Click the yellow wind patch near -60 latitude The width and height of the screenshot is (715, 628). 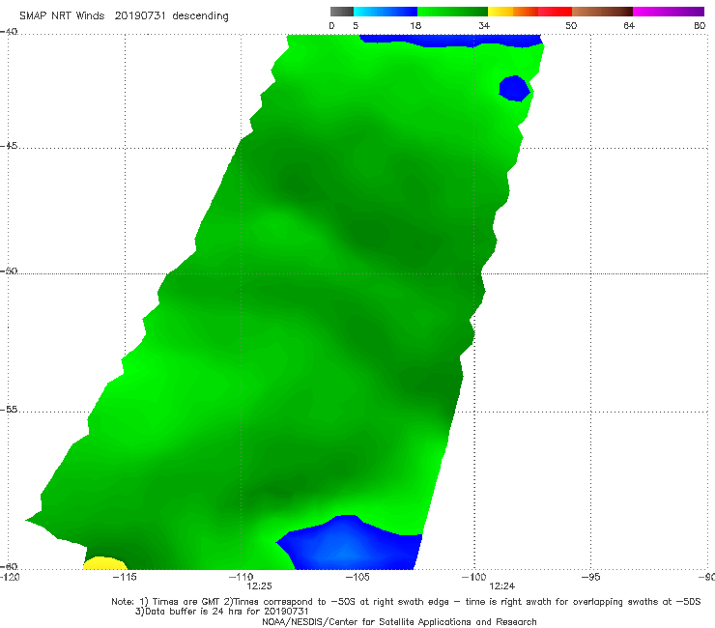point(105,563)
